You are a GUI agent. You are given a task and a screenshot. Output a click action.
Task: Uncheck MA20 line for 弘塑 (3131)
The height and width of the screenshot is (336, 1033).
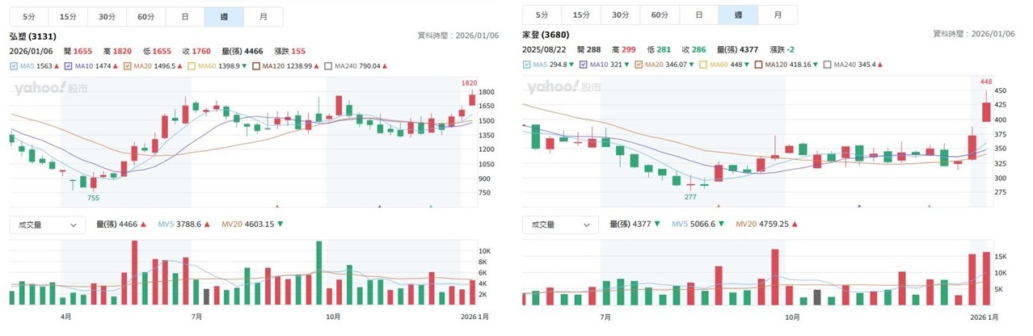[x=127, y=66]
